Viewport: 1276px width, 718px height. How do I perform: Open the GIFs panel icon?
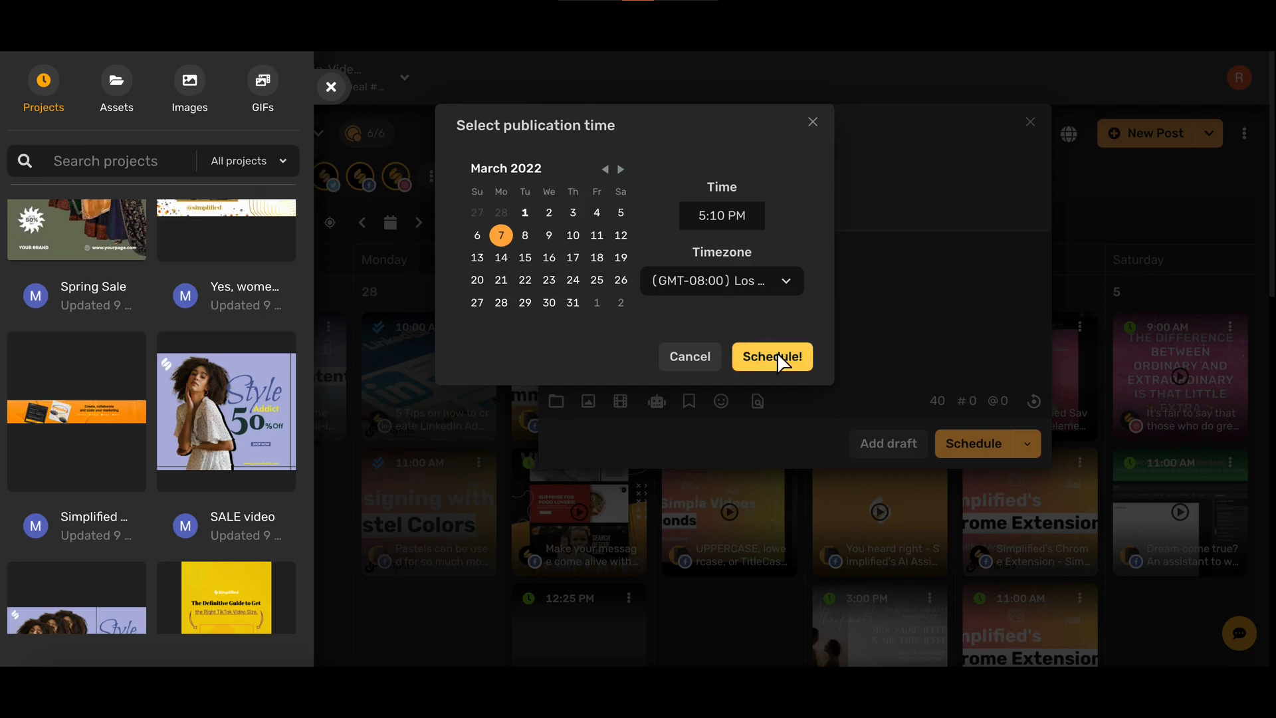pos(263,81)
